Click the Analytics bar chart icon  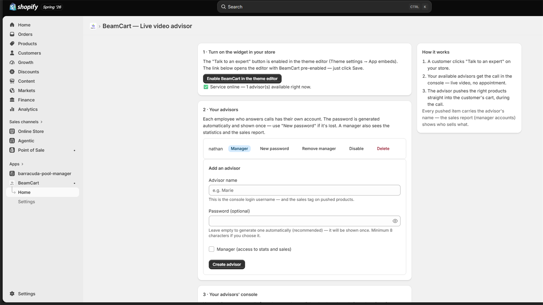click(12, 109)
